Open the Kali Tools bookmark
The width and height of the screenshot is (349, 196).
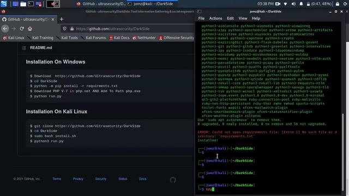[x=67, y=38]
